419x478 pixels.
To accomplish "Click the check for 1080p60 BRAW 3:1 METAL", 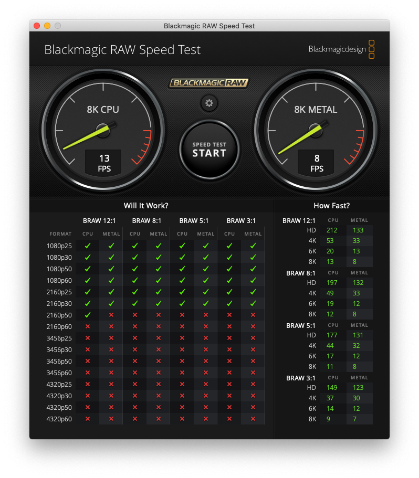I will coord(253,281).
